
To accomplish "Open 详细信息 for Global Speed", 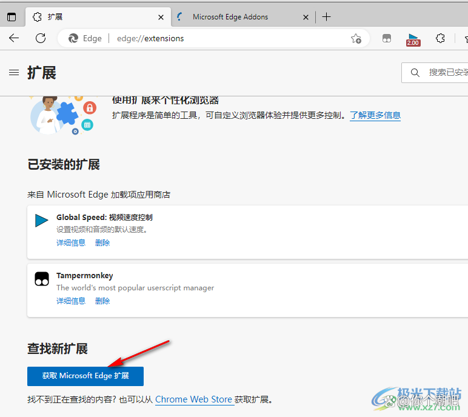I will pos(71,242).
